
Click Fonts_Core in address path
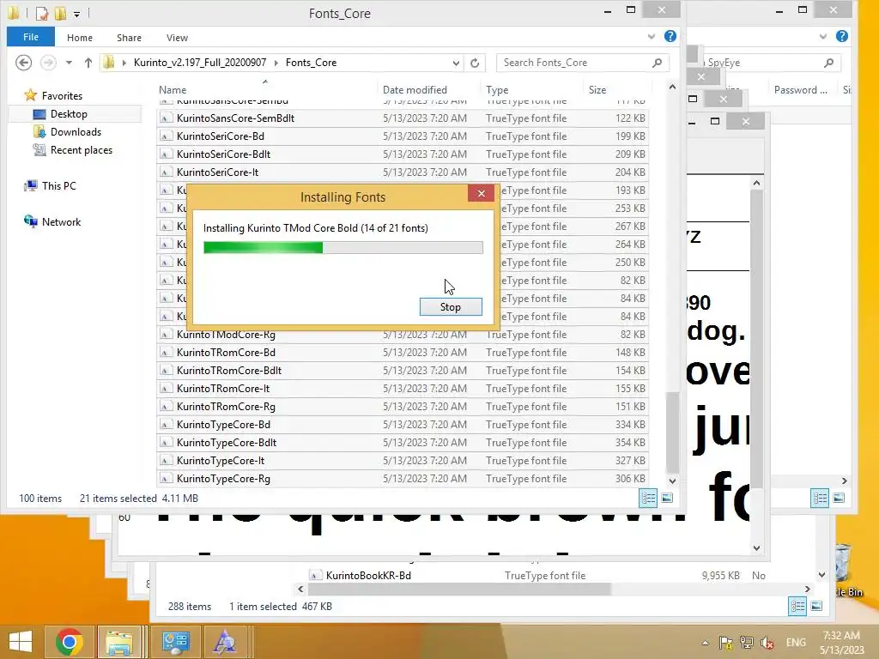tap(311, 62)
